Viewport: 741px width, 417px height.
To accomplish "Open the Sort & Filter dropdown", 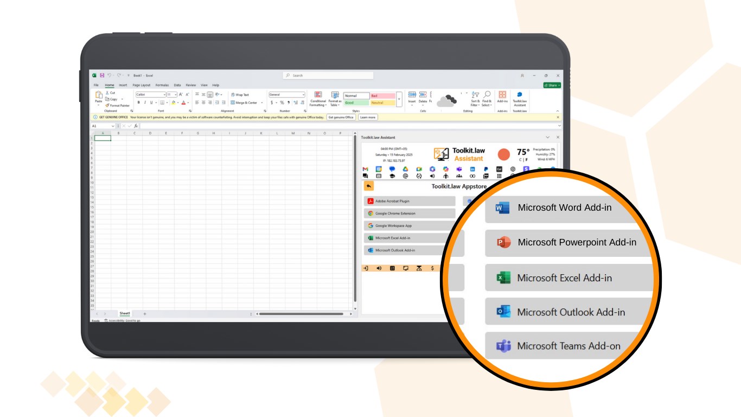I will tap(475, 99).
